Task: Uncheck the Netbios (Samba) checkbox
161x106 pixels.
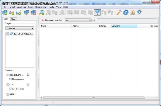Action: (8, 75)
